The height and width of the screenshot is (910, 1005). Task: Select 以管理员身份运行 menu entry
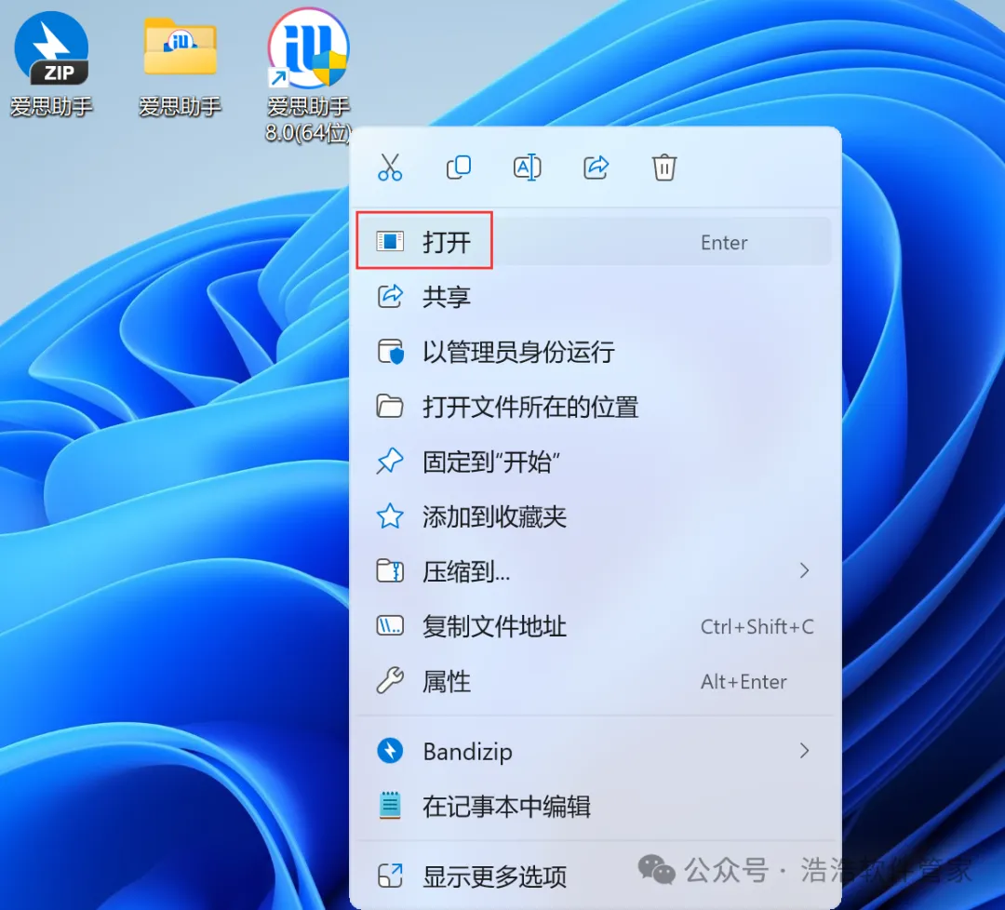tap(594, 352)
